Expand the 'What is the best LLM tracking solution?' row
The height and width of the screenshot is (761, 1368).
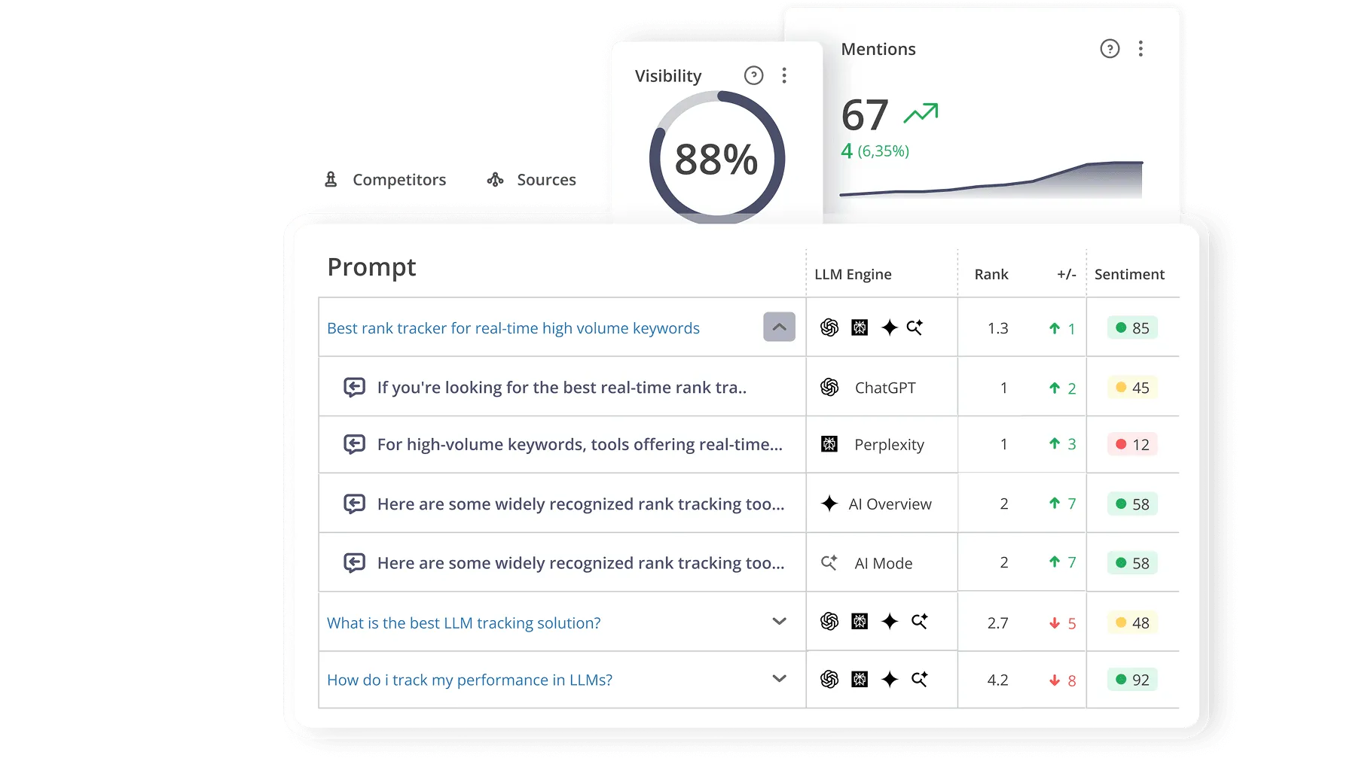pyautogui.click(x=780, y=621)
